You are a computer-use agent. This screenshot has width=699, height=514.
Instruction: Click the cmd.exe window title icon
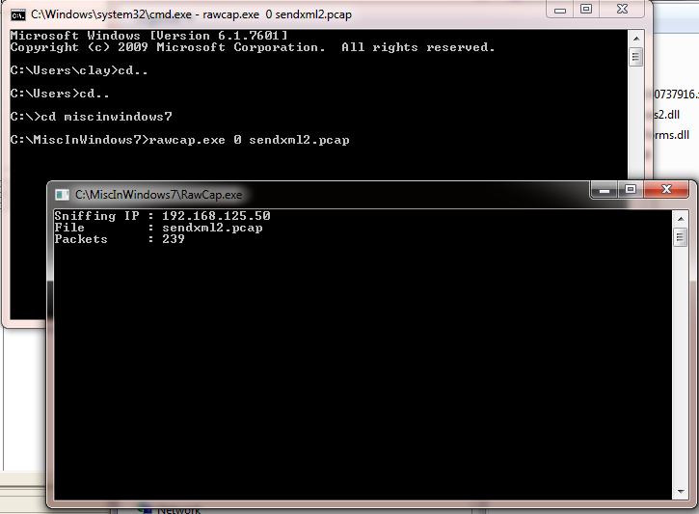pos(18,15)
